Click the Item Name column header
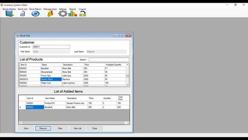The height and width of the screenshot is (140, 248). coord(55,98)
